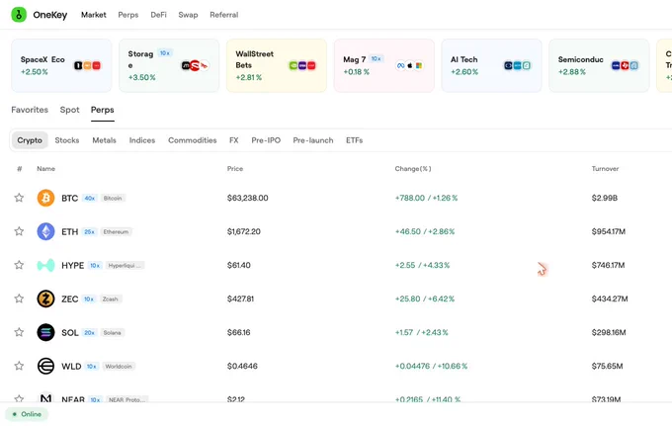
Task: Click the Solana coin icon
Action: 45,332
